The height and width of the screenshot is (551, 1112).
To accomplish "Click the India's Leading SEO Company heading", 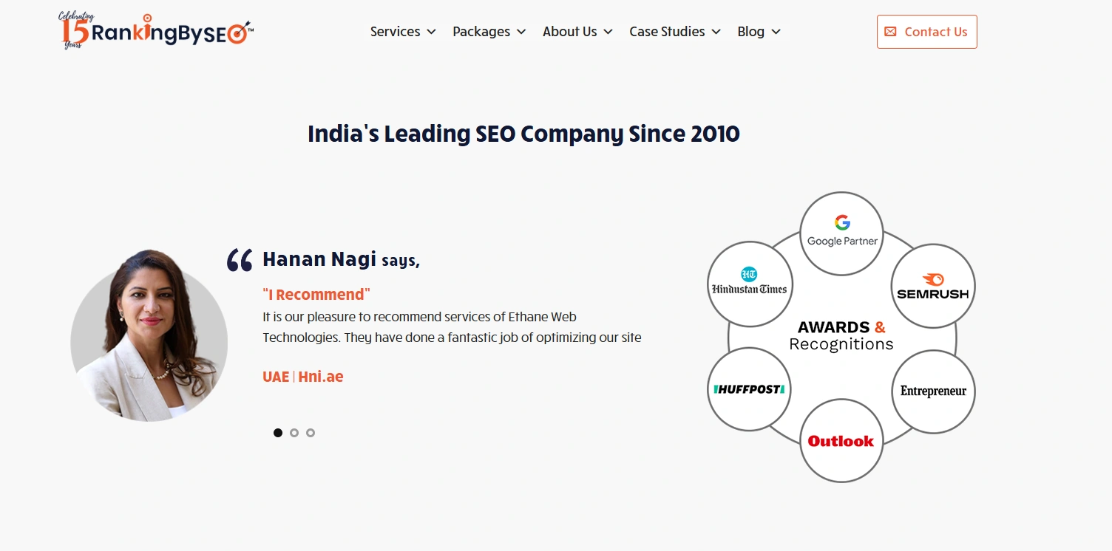I will pos(523,134).
